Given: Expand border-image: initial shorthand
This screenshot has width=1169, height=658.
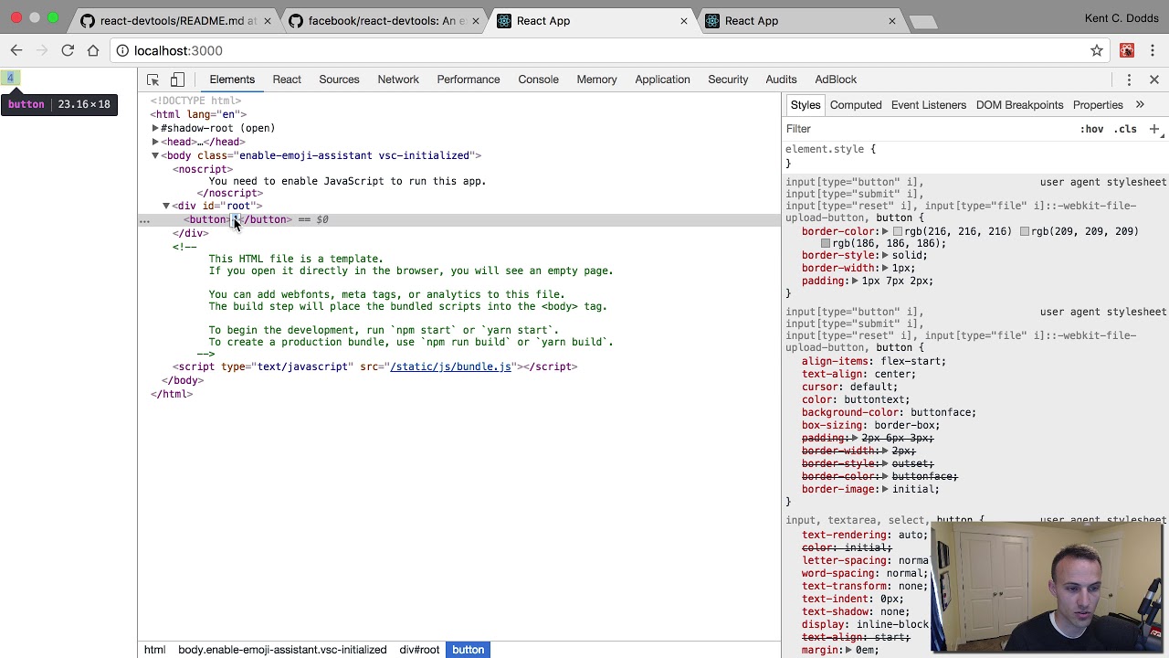Looking at the screenshot, I should click(x=885, y=489).
